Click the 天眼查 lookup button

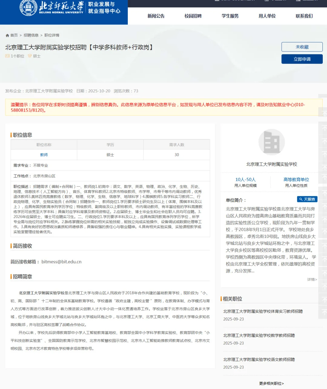(307, 199)
